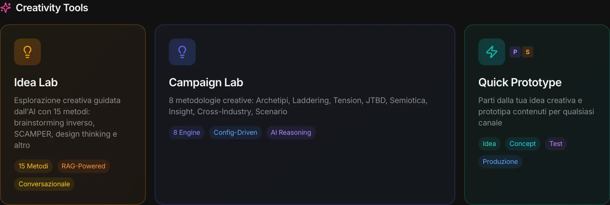Click the orange Idea Lab lightbulb icon
The image size is (610, 205).
coord(27,52)
